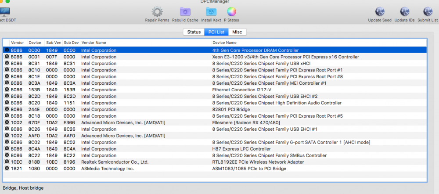The height and width of the screenshot is (194, 439).
Task: Select the SMBus Controller device name
Action: (x=270, y=156)
